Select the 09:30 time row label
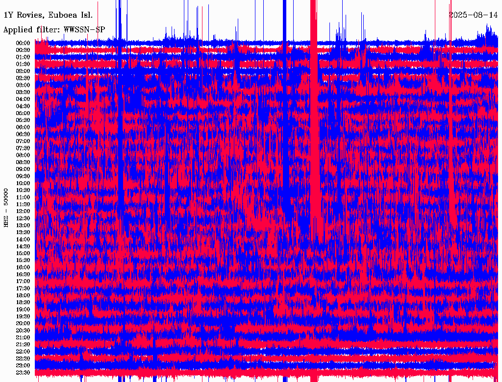 pos(23,176)
